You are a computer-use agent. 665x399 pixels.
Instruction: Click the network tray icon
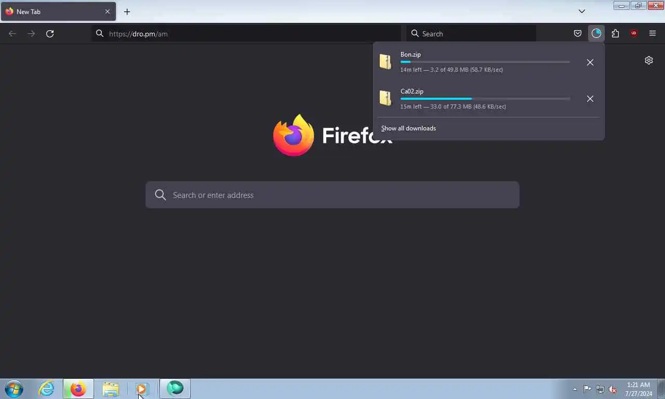click(x=600, y=389)
